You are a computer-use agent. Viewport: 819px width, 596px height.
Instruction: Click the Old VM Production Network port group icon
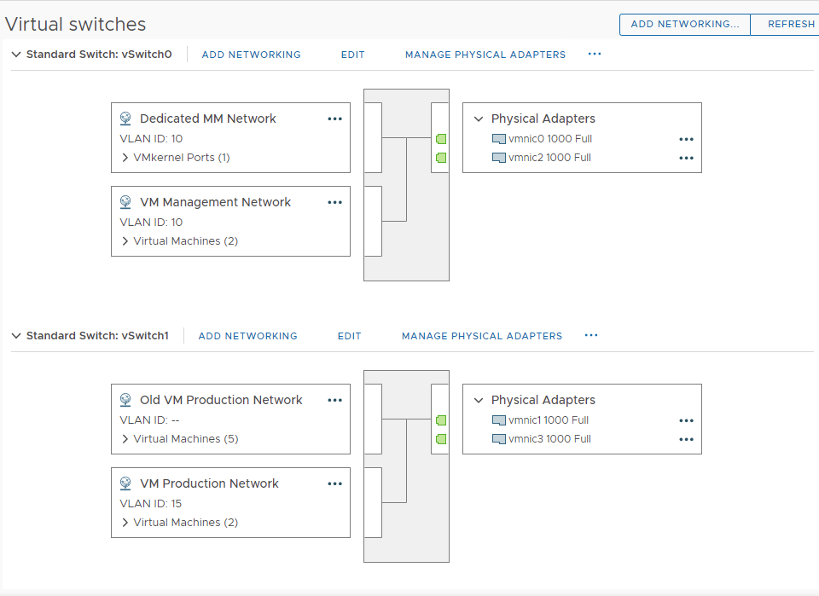pyautogui.click(x=126, y=400)
